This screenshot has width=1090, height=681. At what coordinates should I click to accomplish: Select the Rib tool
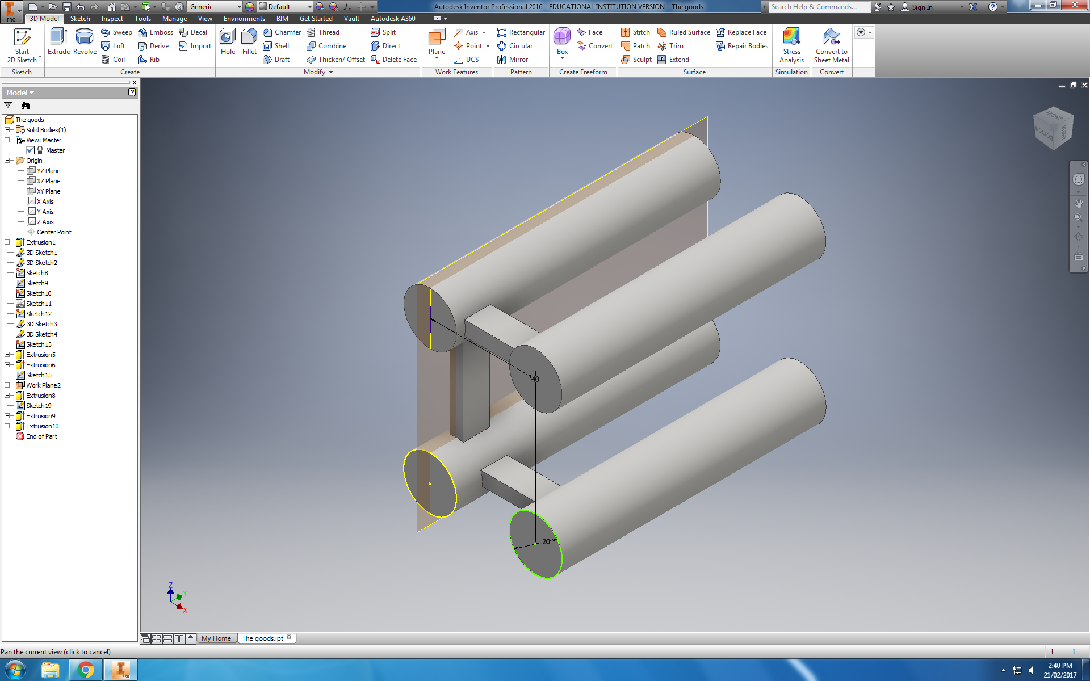pos(149,60)
